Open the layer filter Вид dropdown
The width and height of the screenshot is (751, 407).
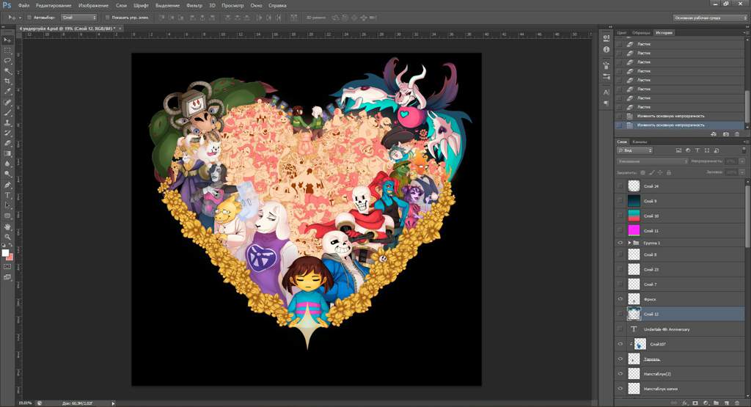point(634,150)
